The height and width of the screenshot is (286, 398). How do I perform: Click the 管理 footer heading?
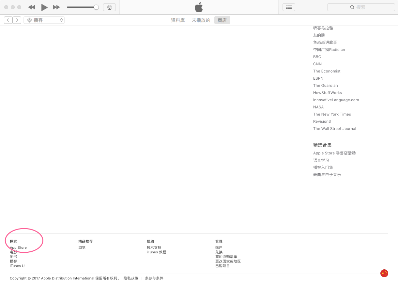tap(219, 241)
